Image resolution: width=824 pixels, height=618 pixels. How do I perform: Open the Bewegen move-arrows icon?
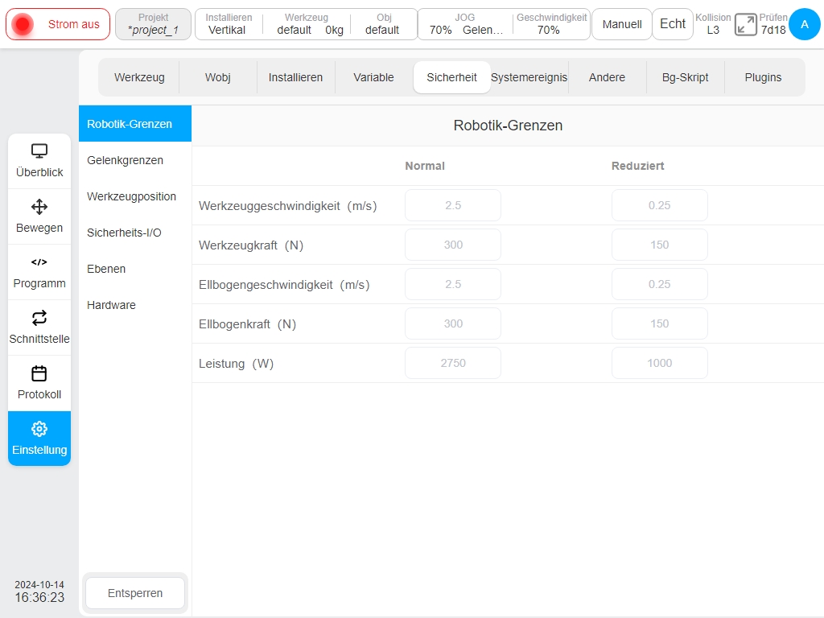(x=39, y=207)
